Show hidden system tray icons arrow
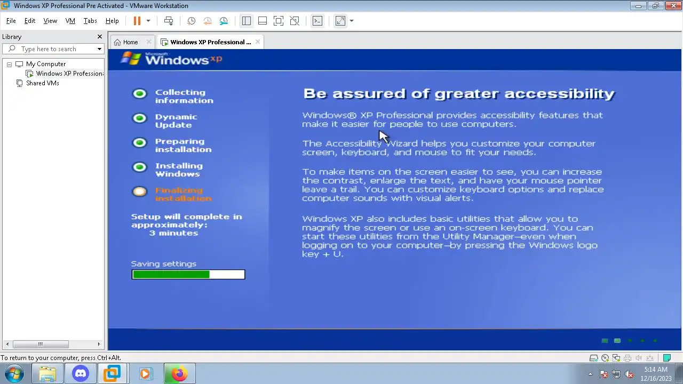 tap(590, 374)
